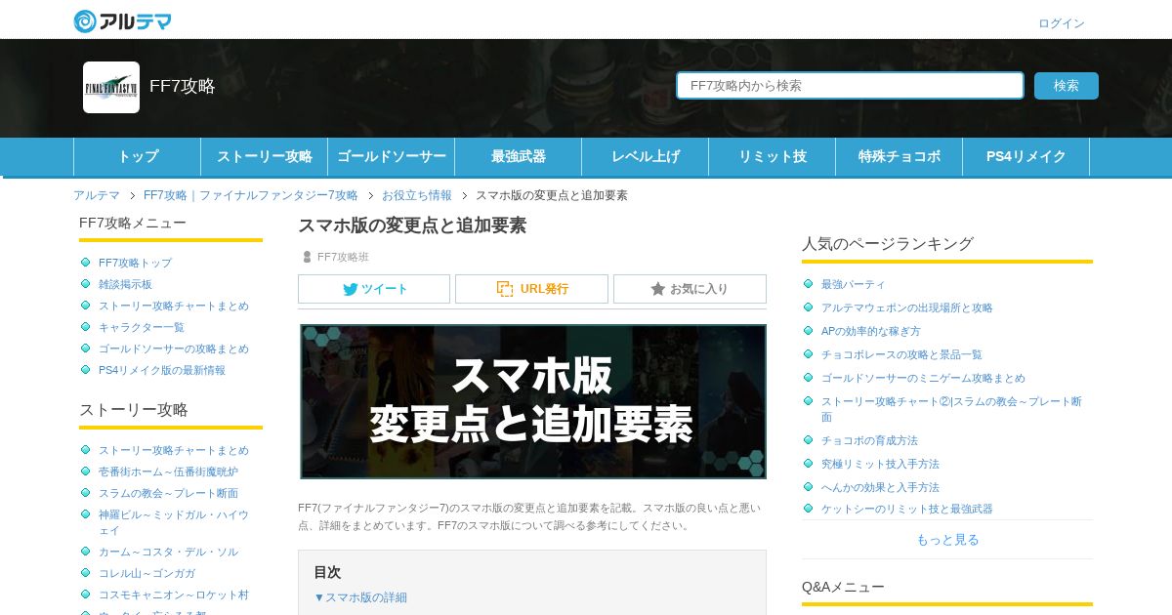The image size is (1172, 615).
Task: Open the ゴールドソーサー nav tab
Action: coord(391,156)
